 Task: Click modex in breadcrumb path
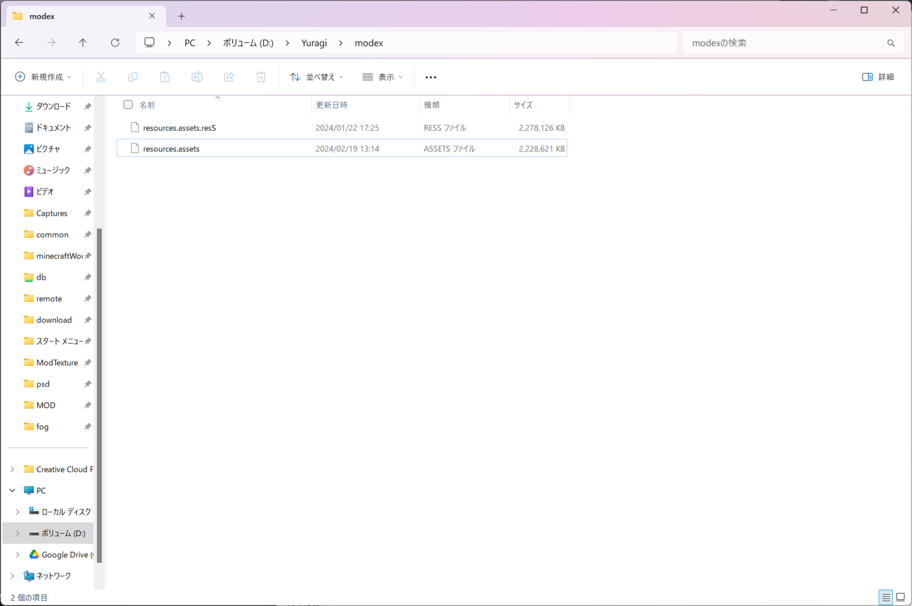pyautogui.click(x=369, y=43)
